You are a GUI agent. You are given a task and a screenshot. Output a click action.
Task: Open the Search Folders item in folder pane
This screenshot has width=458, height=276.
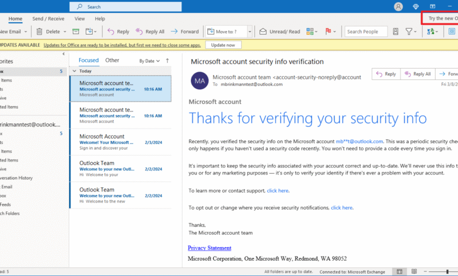coord(10,213)
